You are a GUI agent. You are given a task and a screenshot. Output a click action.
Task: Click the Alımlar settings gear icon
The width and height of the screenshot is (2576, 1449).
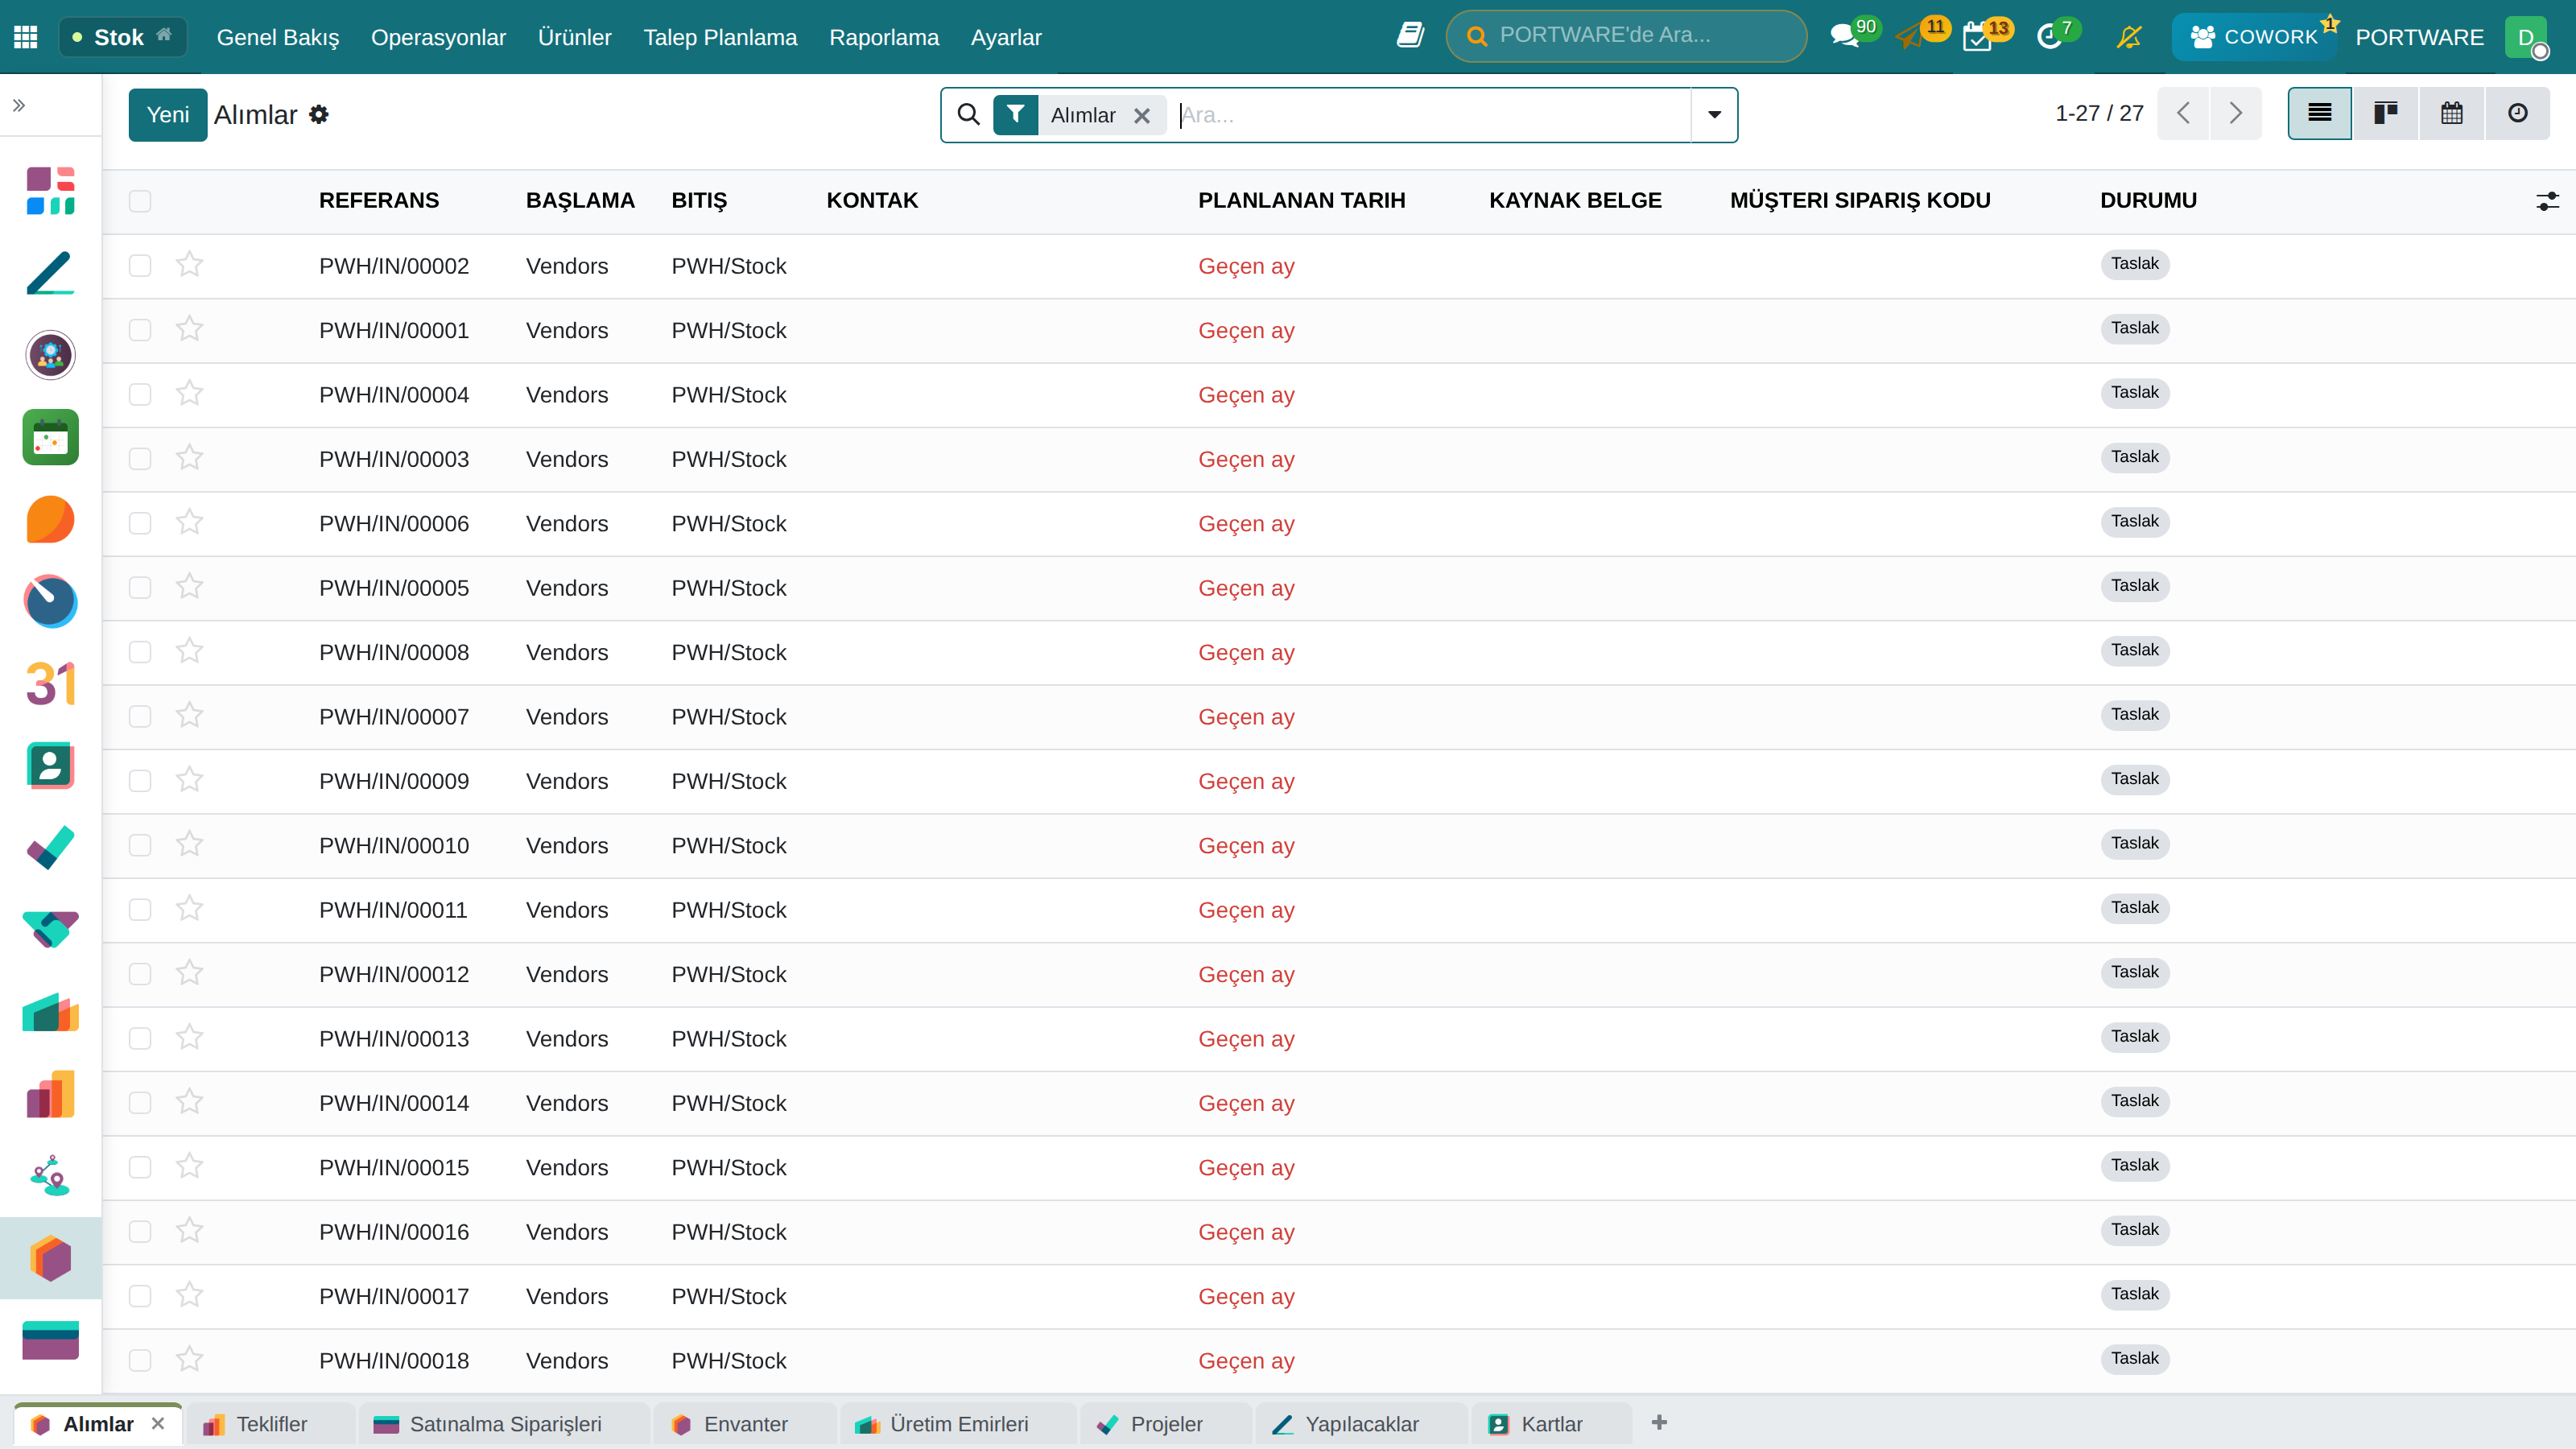(x=319, y=115)
